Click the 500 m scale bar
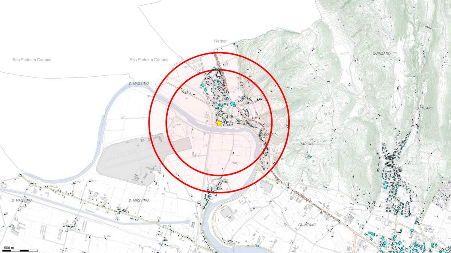The image size is (451, 253). click(x=15, y=250)
